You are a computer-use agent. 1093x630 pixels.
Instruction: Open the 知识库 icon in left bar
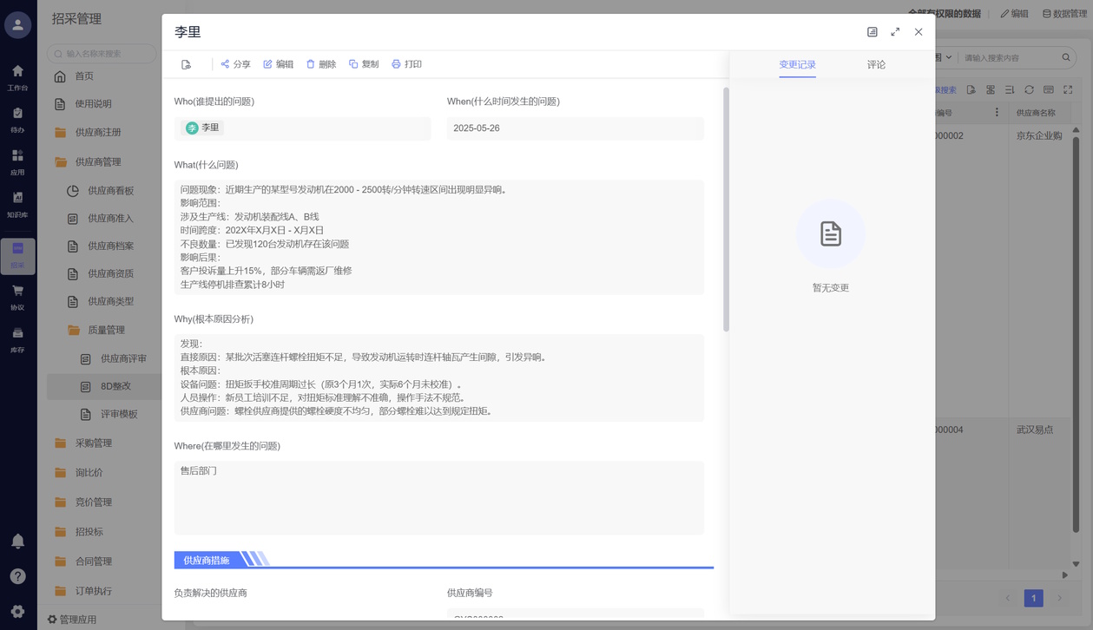tap(17, 203)
